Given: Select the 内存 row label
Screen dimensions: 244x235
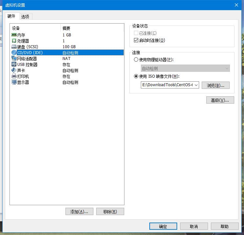Looking at the screenshot, I should (x=21, y=35).
